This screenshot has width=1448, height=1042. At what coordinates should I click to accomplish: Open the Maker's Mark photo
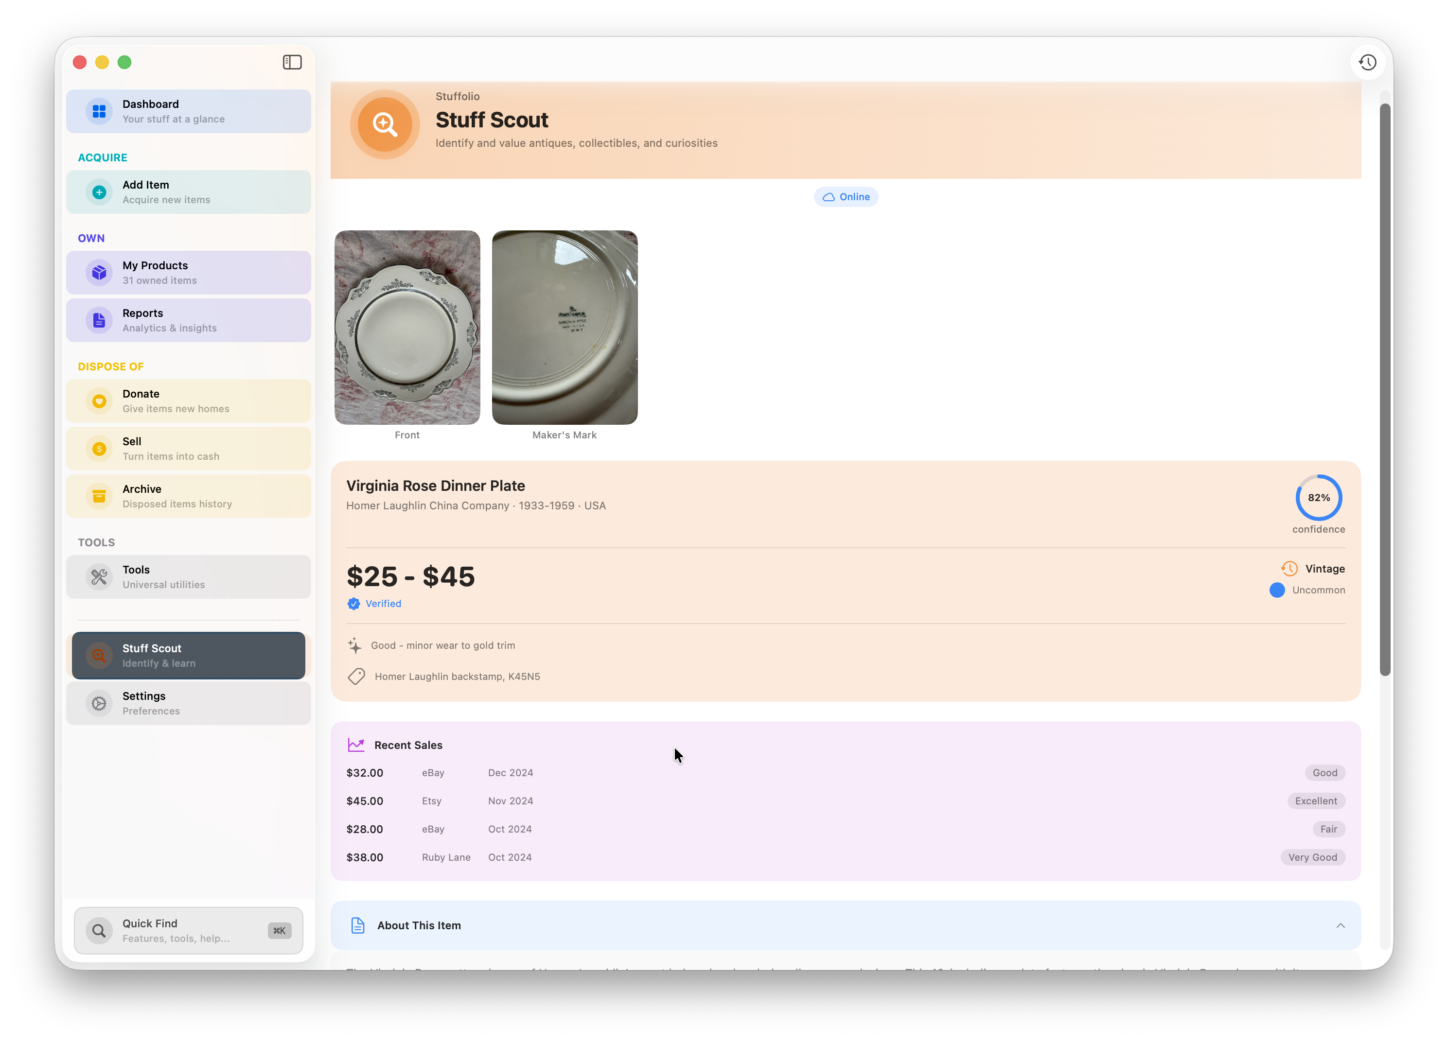[x=564, y=328]
